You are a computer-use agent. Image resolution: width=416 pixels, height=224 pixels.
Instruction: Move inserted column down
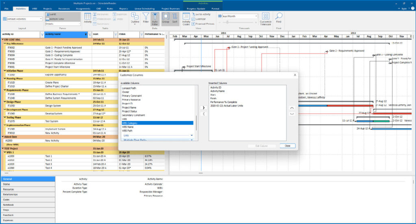click(x=292, y=114)
